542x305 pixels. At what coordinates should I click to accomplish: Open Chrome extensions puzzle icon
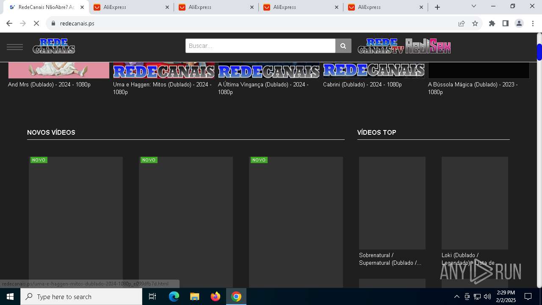pyautogui.click(x=492, y=23)
